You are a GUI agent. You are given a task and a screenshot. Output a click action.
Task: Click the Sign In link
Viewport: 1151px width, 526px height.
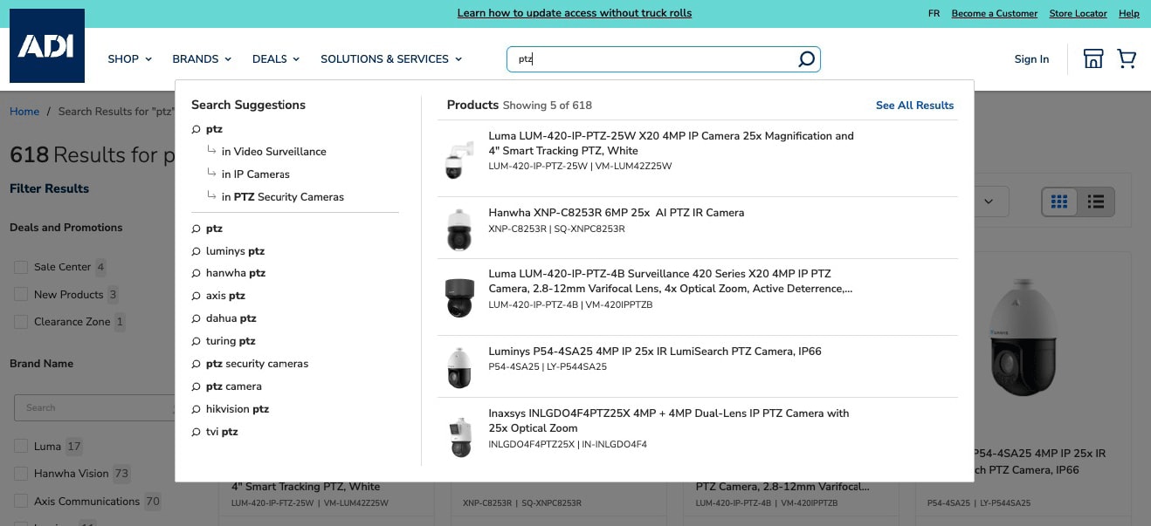tap(1031, 59)
